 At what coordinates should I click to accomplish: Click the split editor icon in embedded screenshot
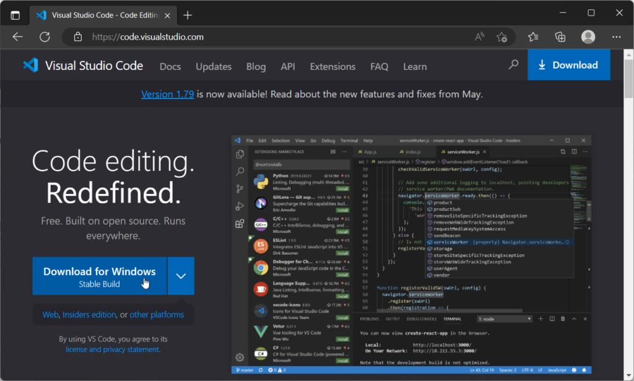pyautogui.click(x=574, y=152)
